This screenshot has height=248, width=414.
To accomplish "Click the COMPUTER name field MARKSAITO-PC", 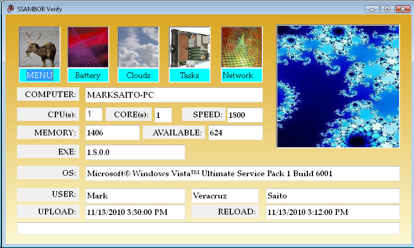I will click(x=174, y=95).
